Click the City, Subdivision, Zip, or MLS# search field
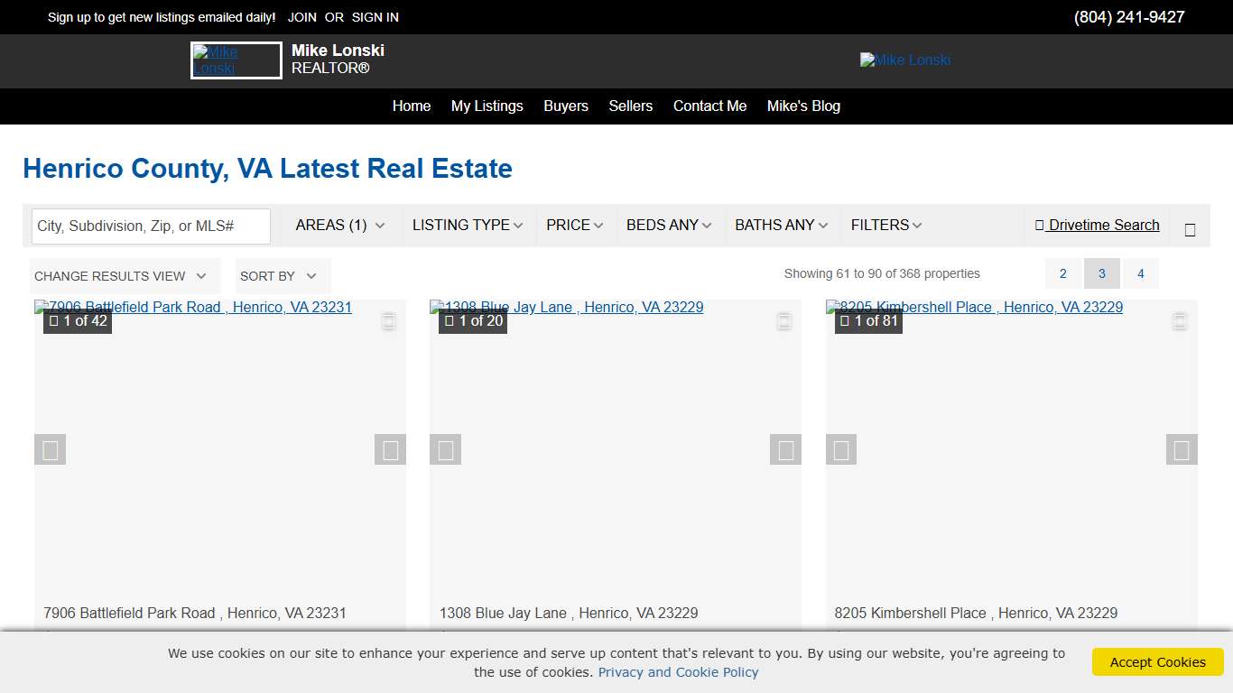The height and width of the screenshot is (693, 1233). pos(150,226)
